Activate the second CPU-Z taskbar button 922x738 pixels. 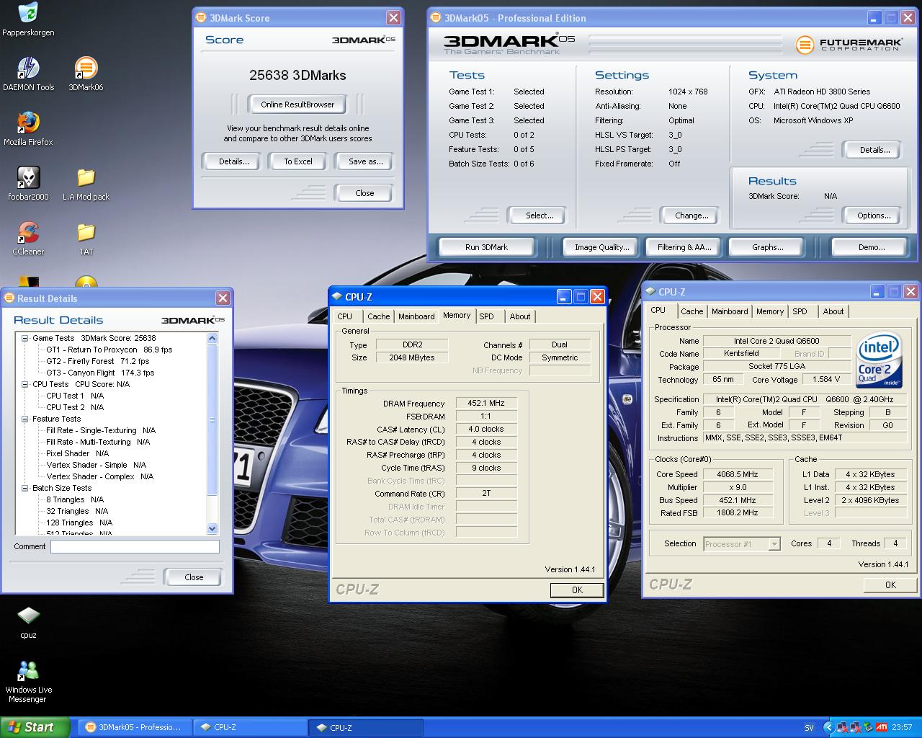tap(366, 727)
